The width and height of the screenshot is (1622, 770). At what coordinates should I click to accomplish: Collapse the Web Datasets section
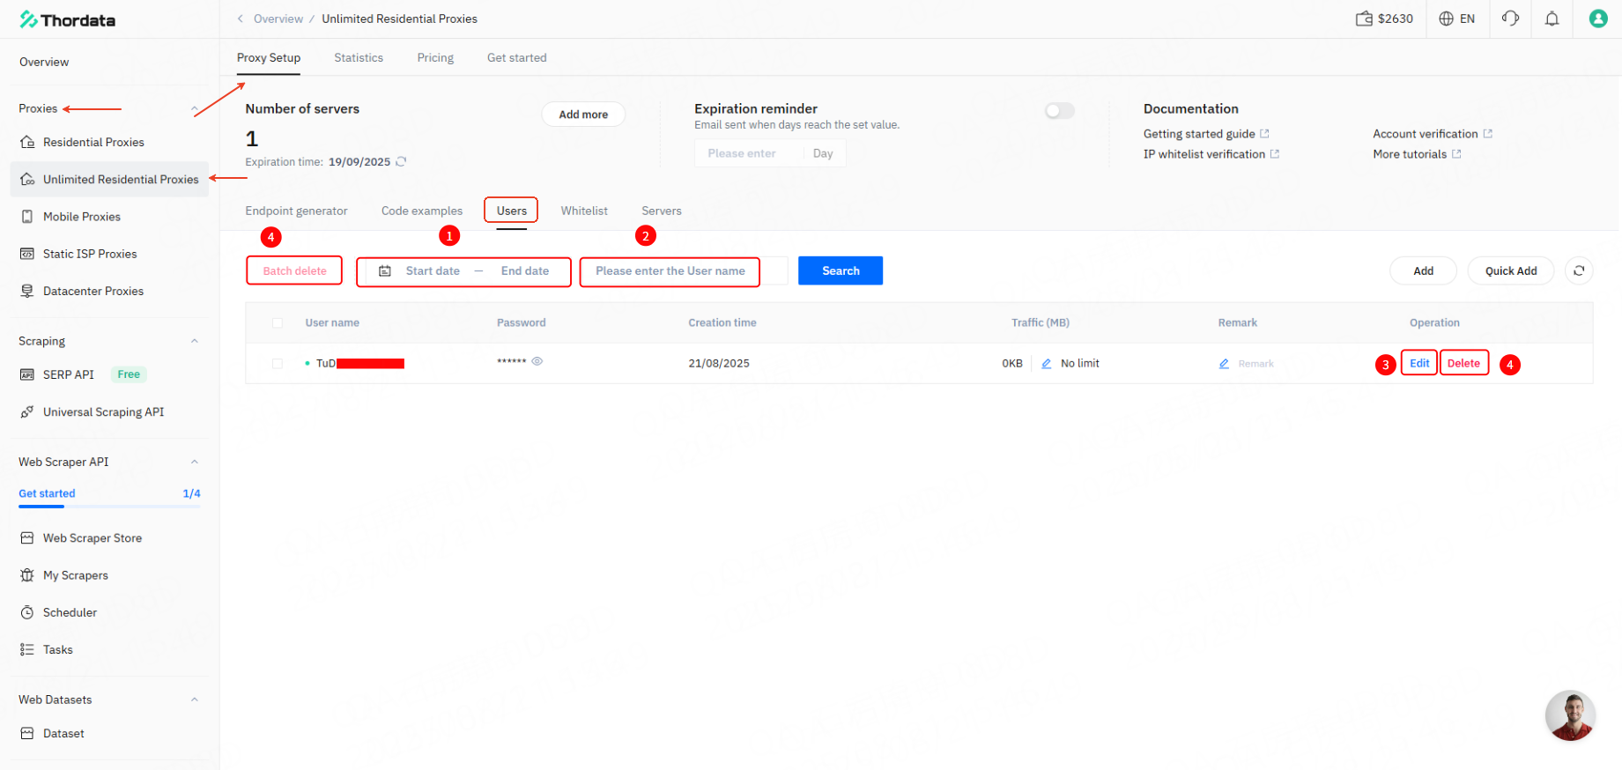click(195, 700)
